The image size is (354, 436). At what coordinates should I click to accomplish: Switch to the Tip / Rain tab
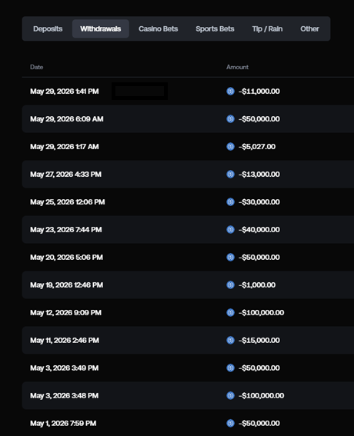click(x=267, y=29)
